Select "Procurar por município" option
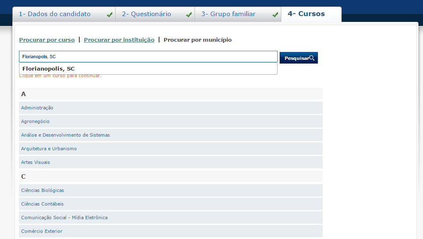Viewport: 423px width, 239px height. pos(197,40)
